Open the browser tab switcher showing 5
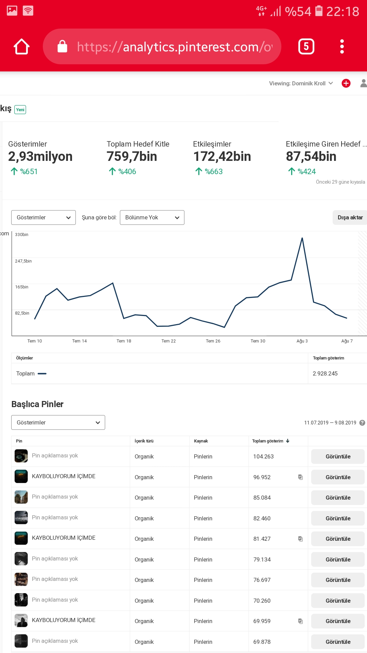 306,47
